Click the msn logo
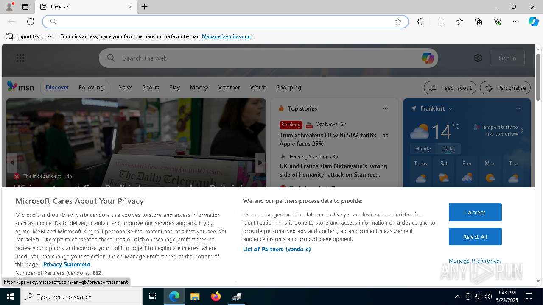Image resolution: width=543 pixels, height=305 pixels. click(20, 87)
